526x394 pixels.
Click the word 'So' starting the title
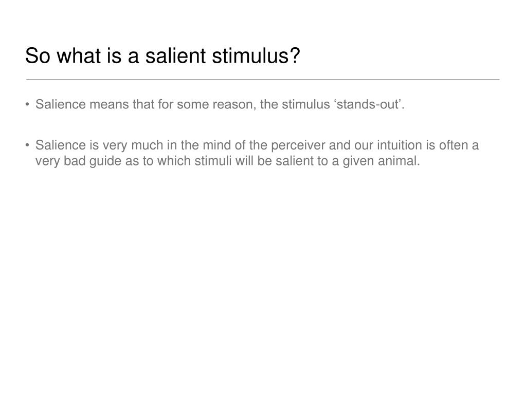click(x=38, y=55)
